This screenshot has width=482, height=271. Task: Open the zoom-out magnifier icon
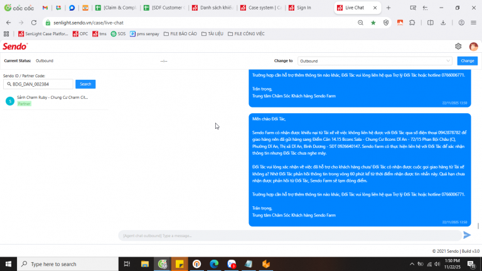[x=361, y=23]
